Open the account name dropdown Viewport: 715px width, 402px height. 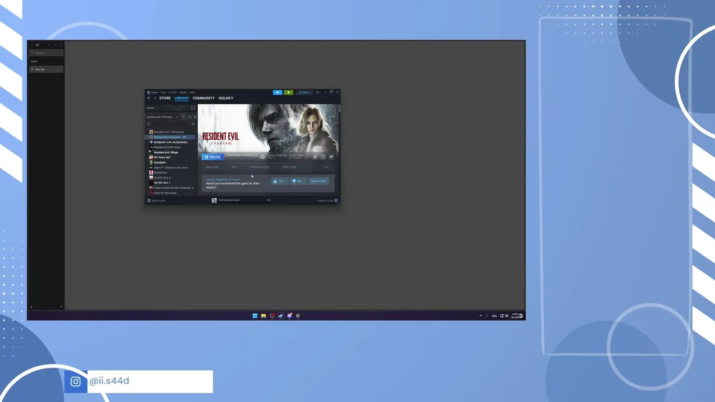pos(306,92)
